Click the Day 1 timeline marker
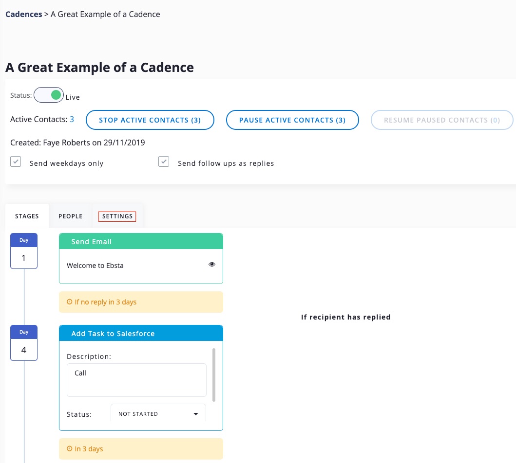 [24, 251]
